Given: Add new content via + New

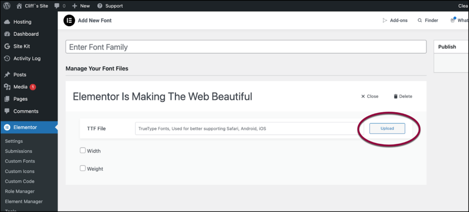Looking at the screenshot, I should 81,6.
